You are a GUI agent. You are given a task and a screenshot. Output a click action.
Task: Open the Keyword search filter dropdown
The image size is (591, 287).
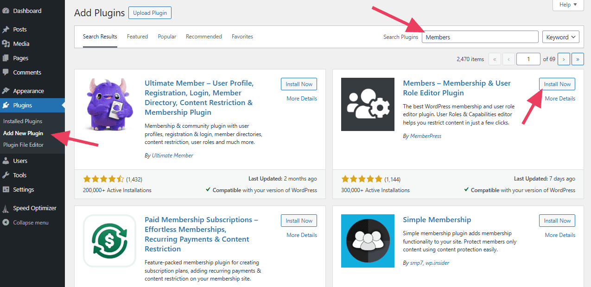click(560, 37)
